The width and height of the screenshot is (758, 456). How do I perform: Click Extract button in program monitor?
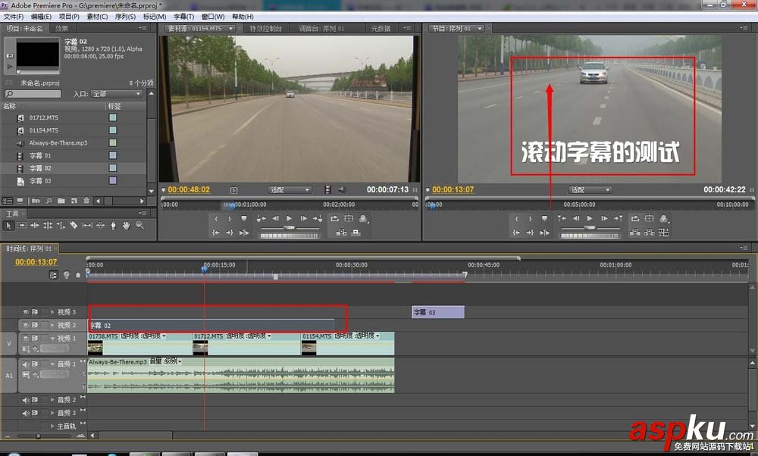[650, 233]
